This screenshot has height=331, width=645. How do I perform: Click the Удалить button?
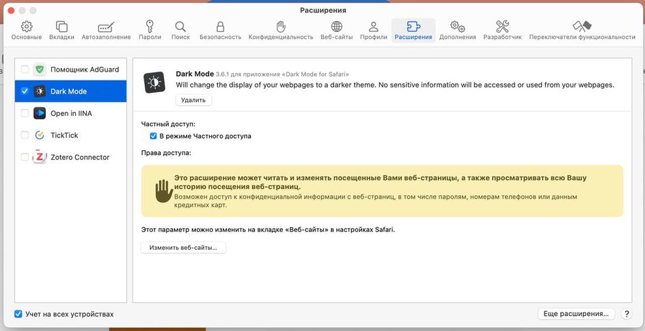click(x=193, y=100)
